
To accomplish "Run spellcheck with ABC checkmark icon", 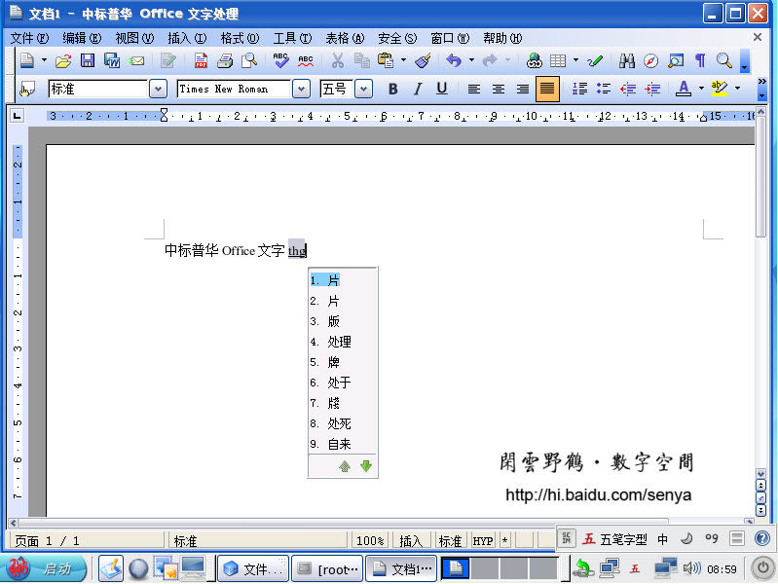I will pos(280,60).
